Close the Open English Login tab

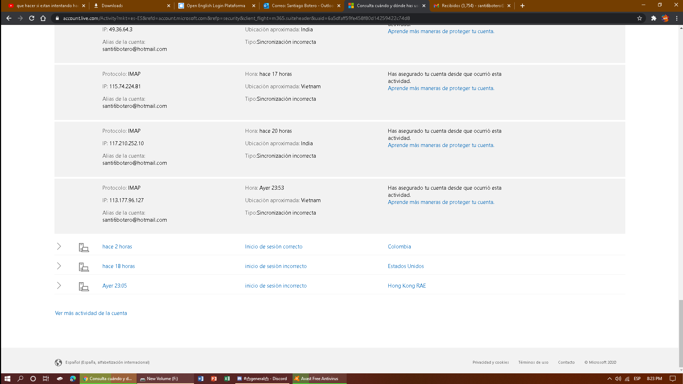254,6
